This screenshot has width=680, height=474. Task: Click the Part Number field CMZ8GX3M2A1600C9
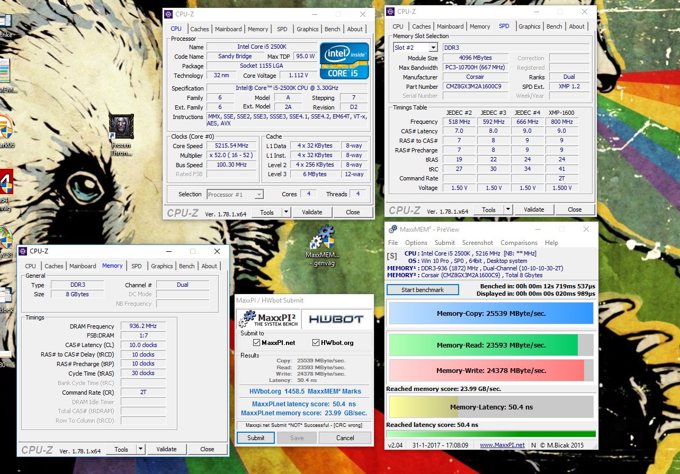(475, 86)
